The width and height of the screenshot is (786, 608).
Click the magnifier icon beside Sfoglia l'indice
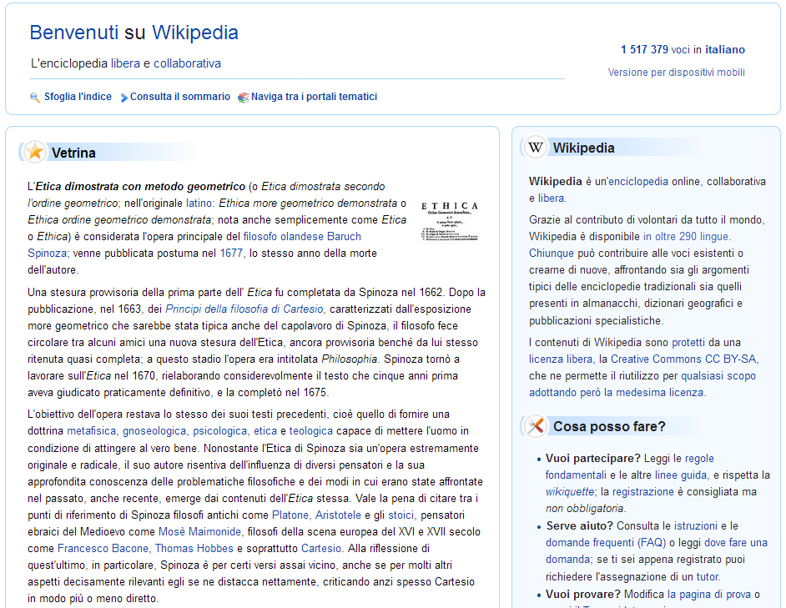(x=34, y=98)
